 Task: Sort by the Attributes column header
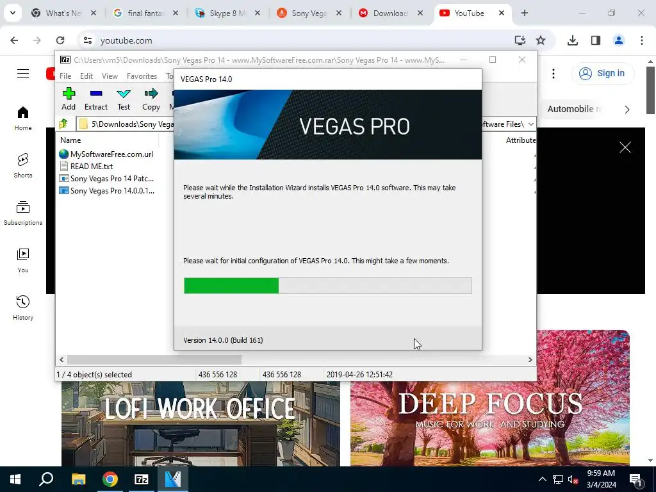pyautogui.click(x=520, y=140)
